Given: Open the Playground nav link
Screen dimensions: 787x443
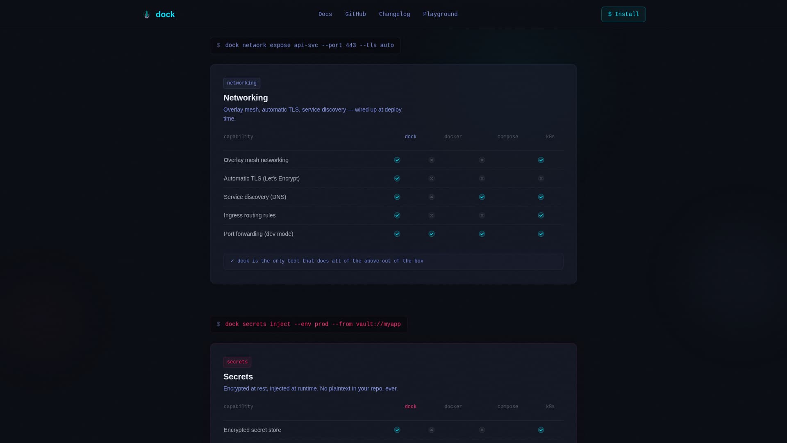Looking at the screenshot, I should point(440,14).
